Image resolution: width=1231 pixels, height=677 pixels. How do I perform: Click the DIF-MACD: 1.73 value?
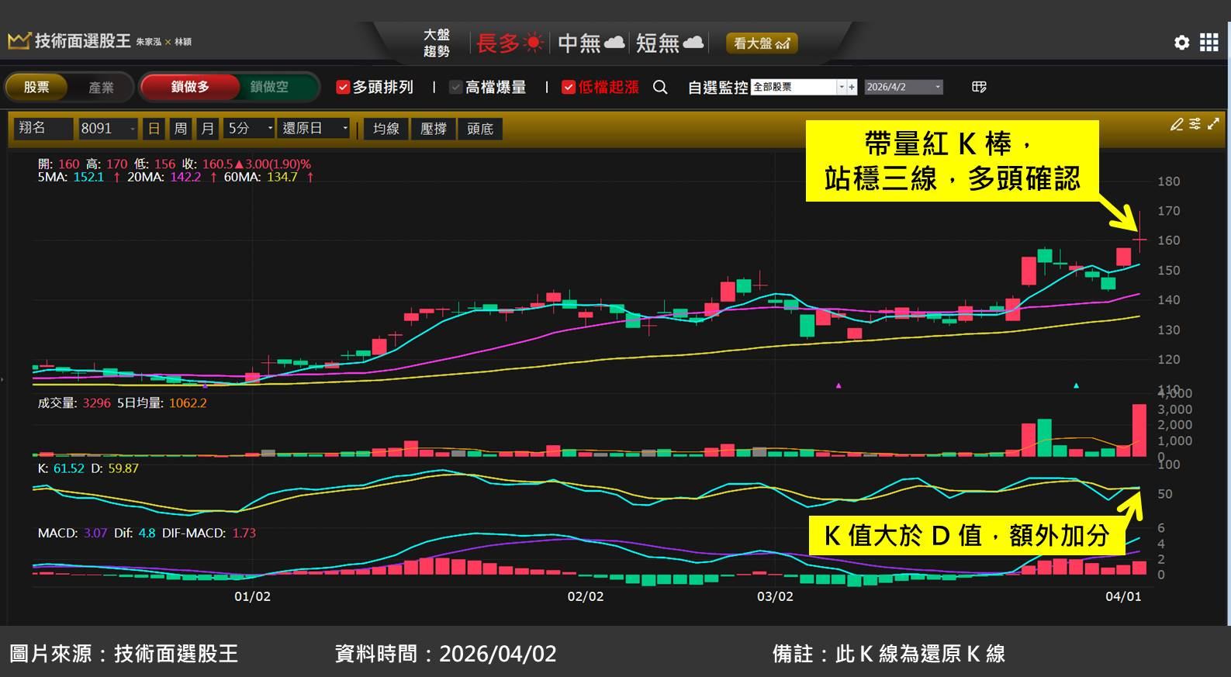pos(209,534)
